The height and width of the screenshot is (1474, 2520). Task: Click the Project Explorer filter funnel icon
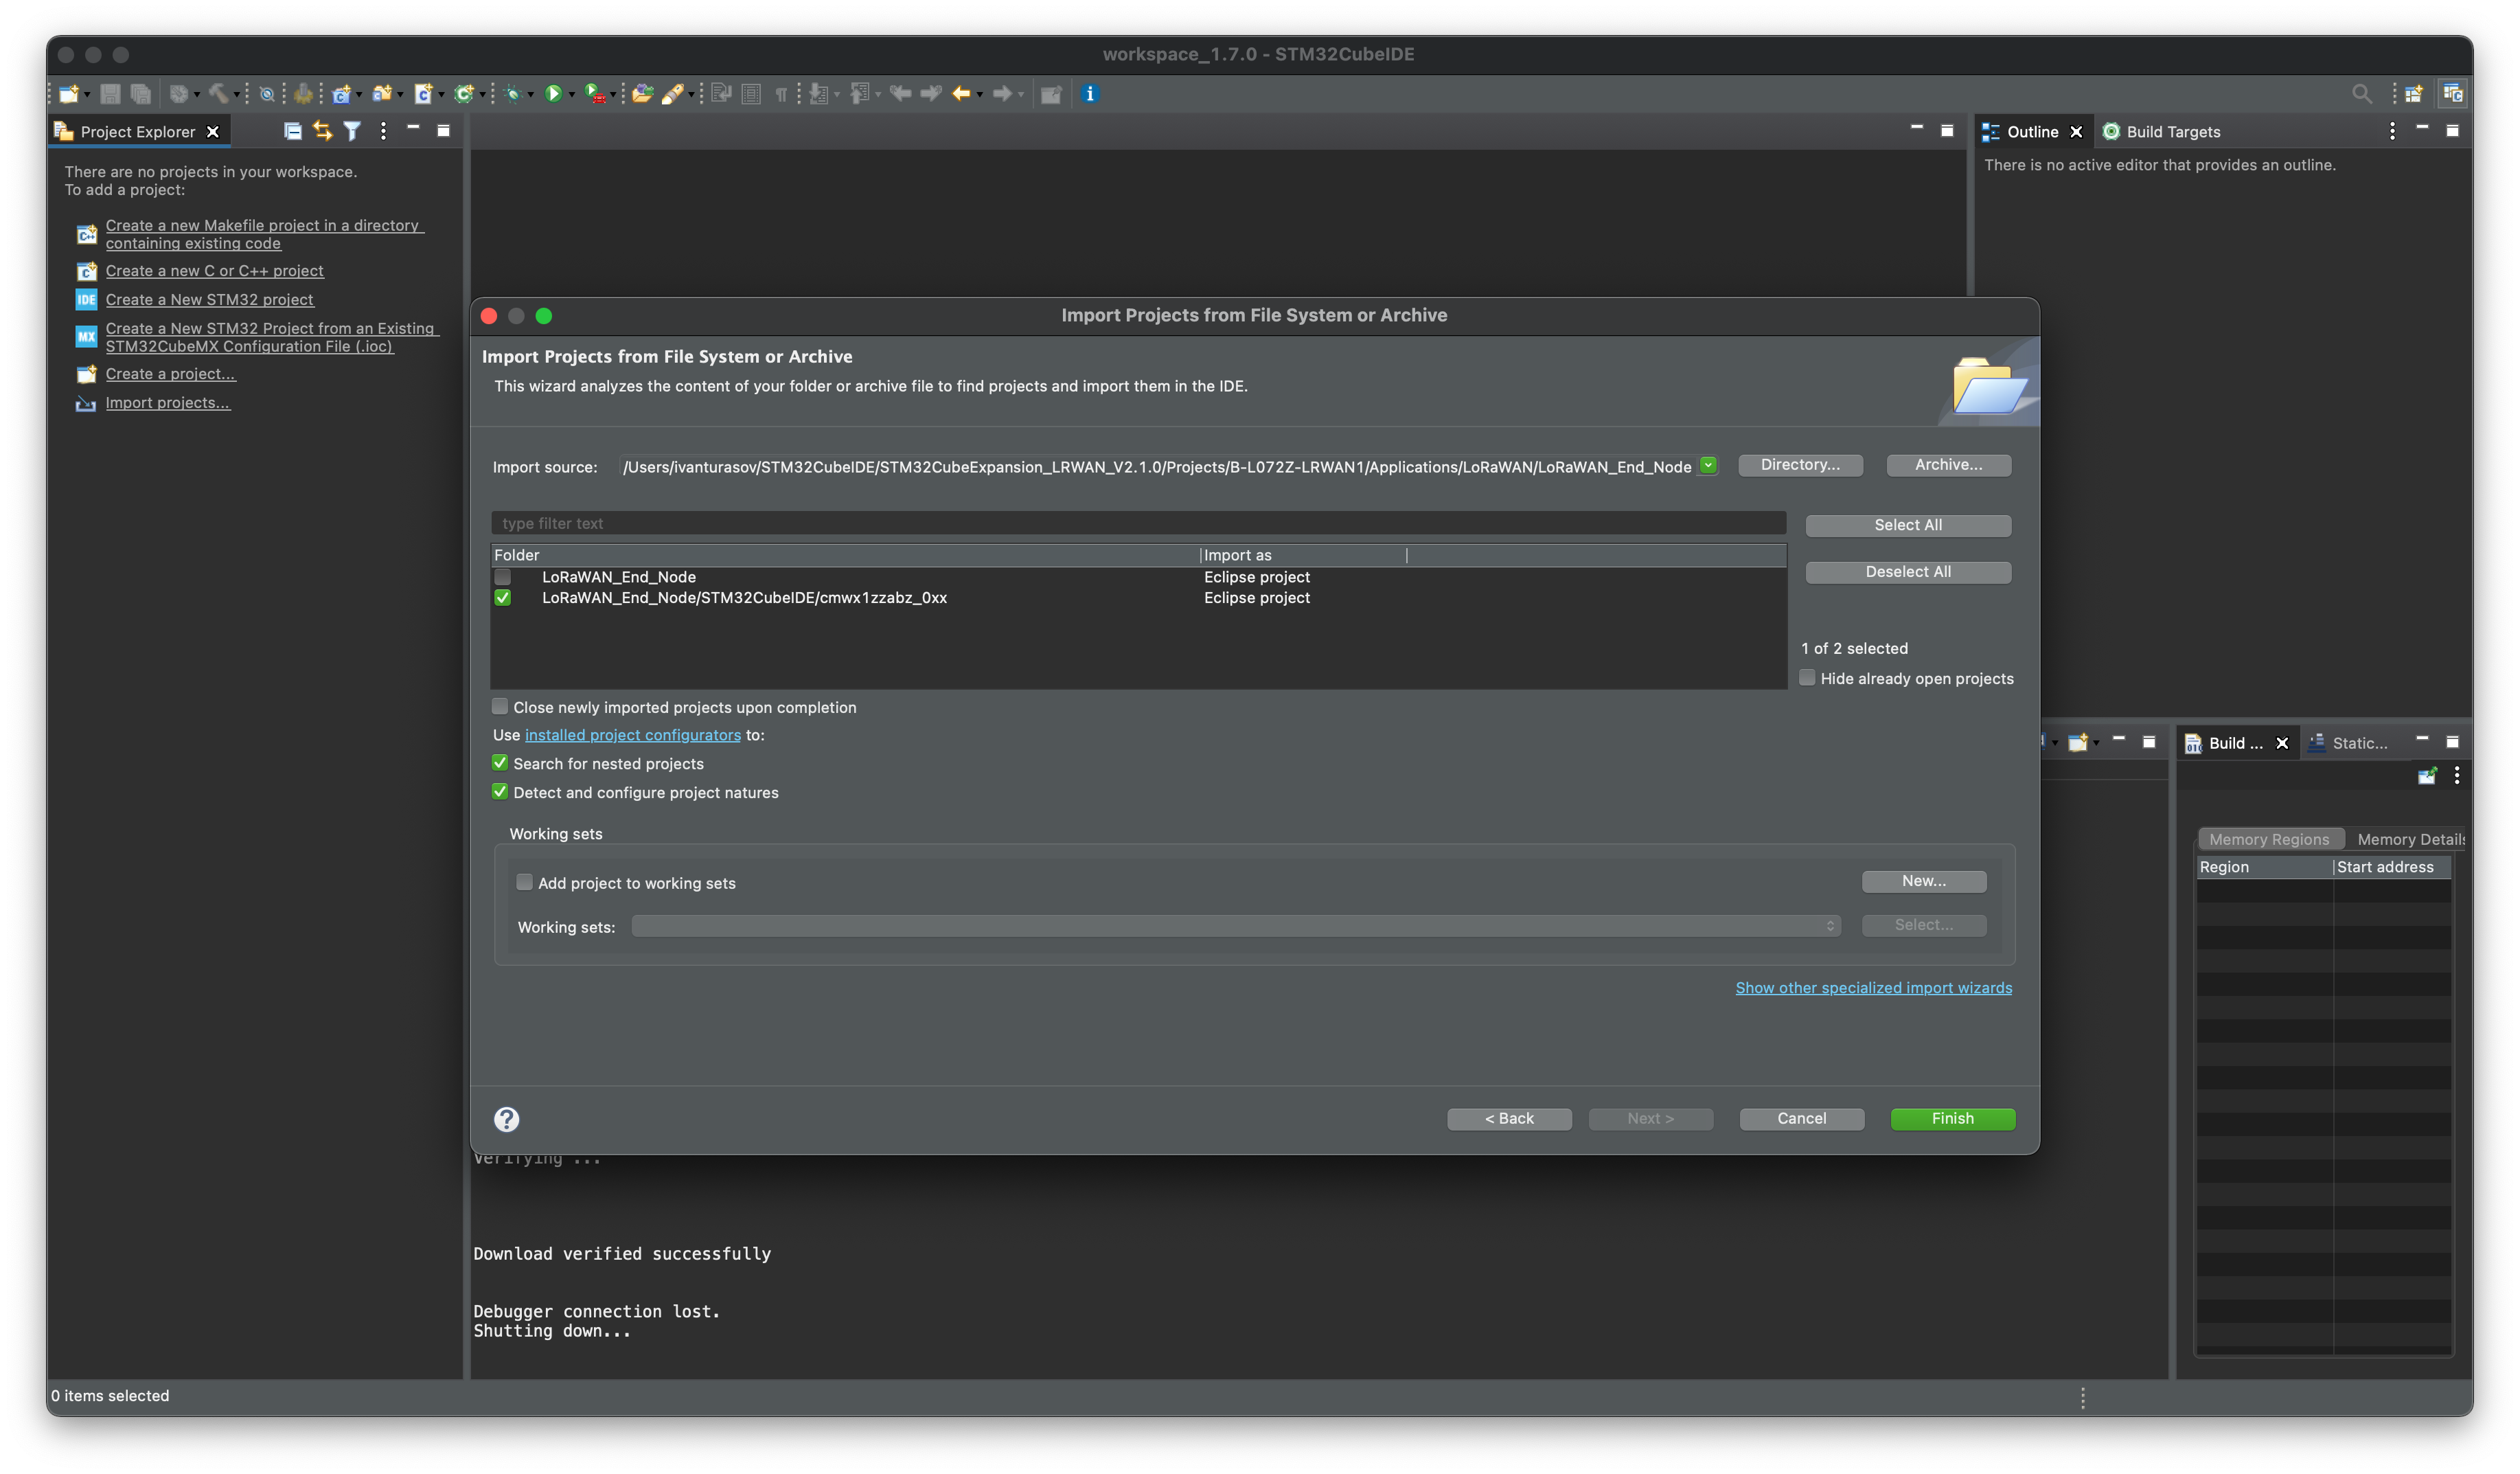[352, 131]
